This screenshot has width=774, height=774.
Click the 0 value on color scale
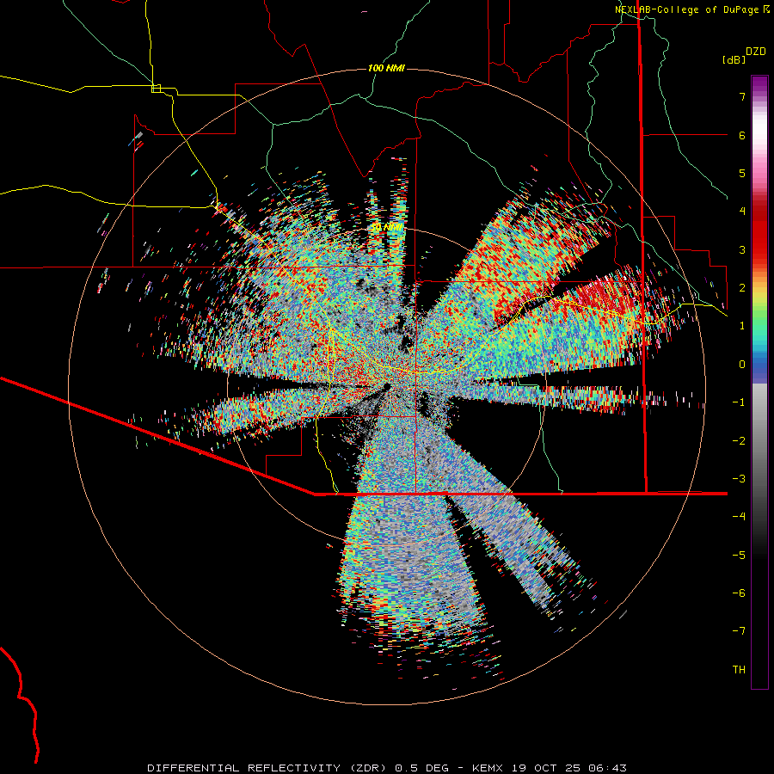point(742,365)
